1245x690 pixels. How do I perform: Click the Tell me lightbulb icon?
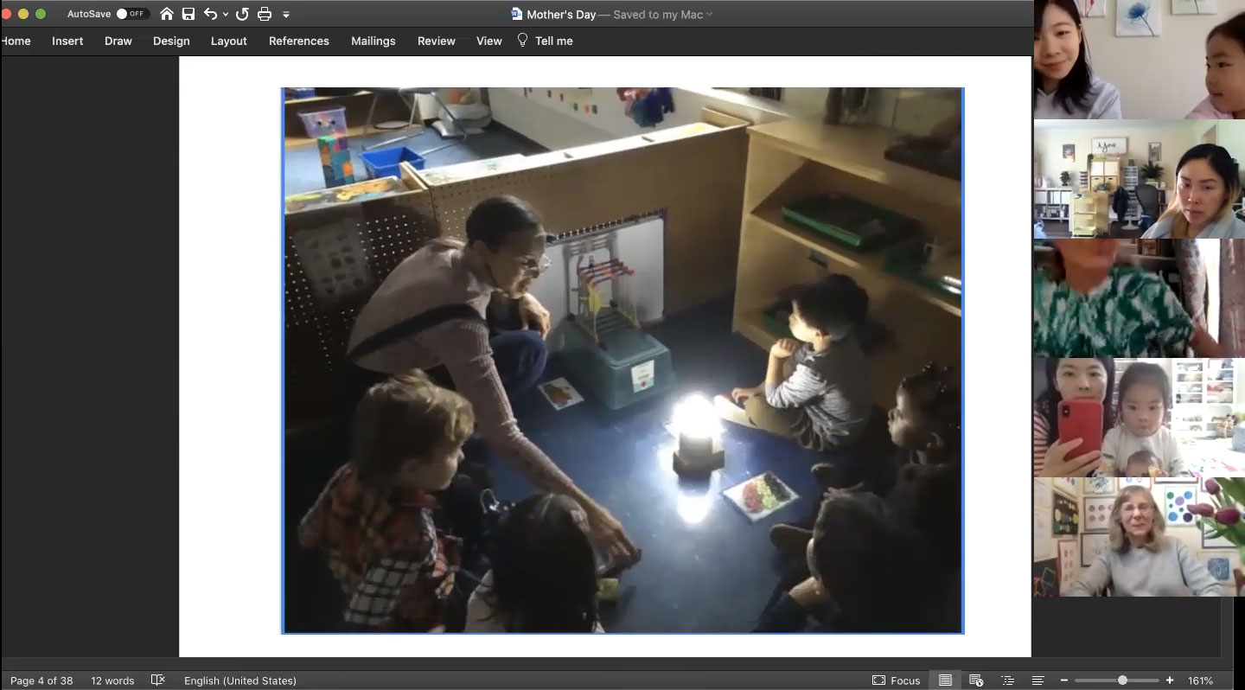point(522,40)
